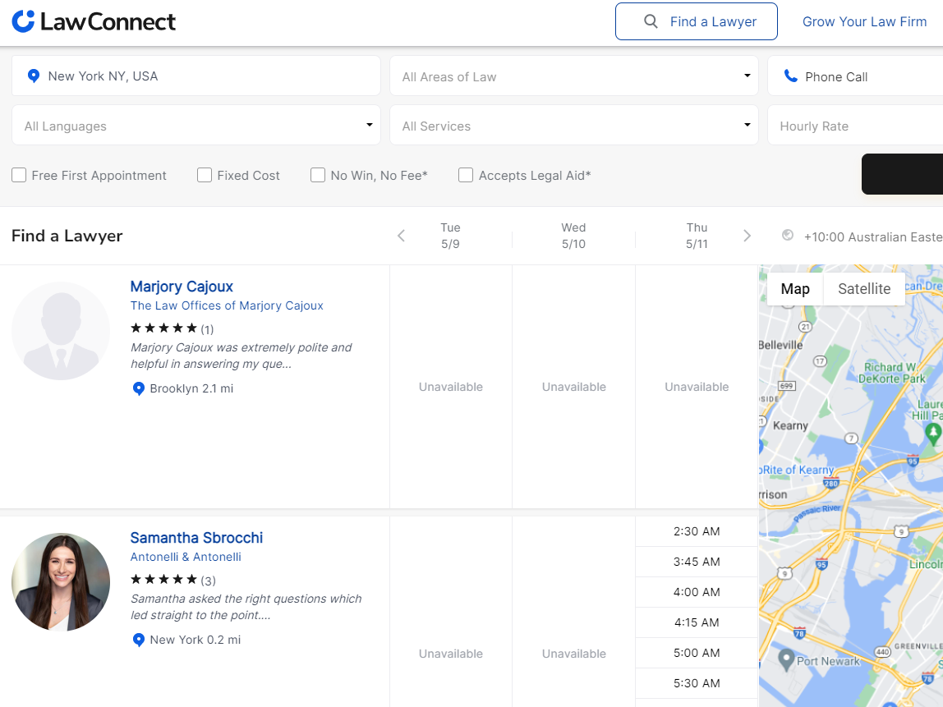943x707 pixels.
Task: Click the magnifying glass search icon
Action: 651,21
